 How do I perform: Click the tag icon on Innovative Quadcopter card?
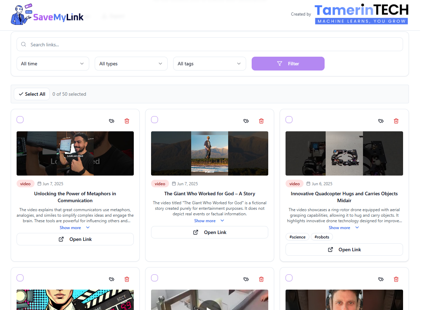381,121
